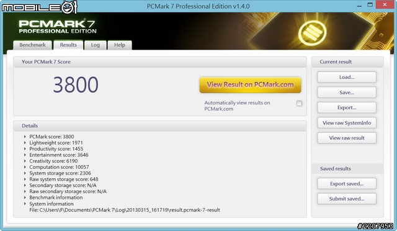Open View raw result

[347, 138]
